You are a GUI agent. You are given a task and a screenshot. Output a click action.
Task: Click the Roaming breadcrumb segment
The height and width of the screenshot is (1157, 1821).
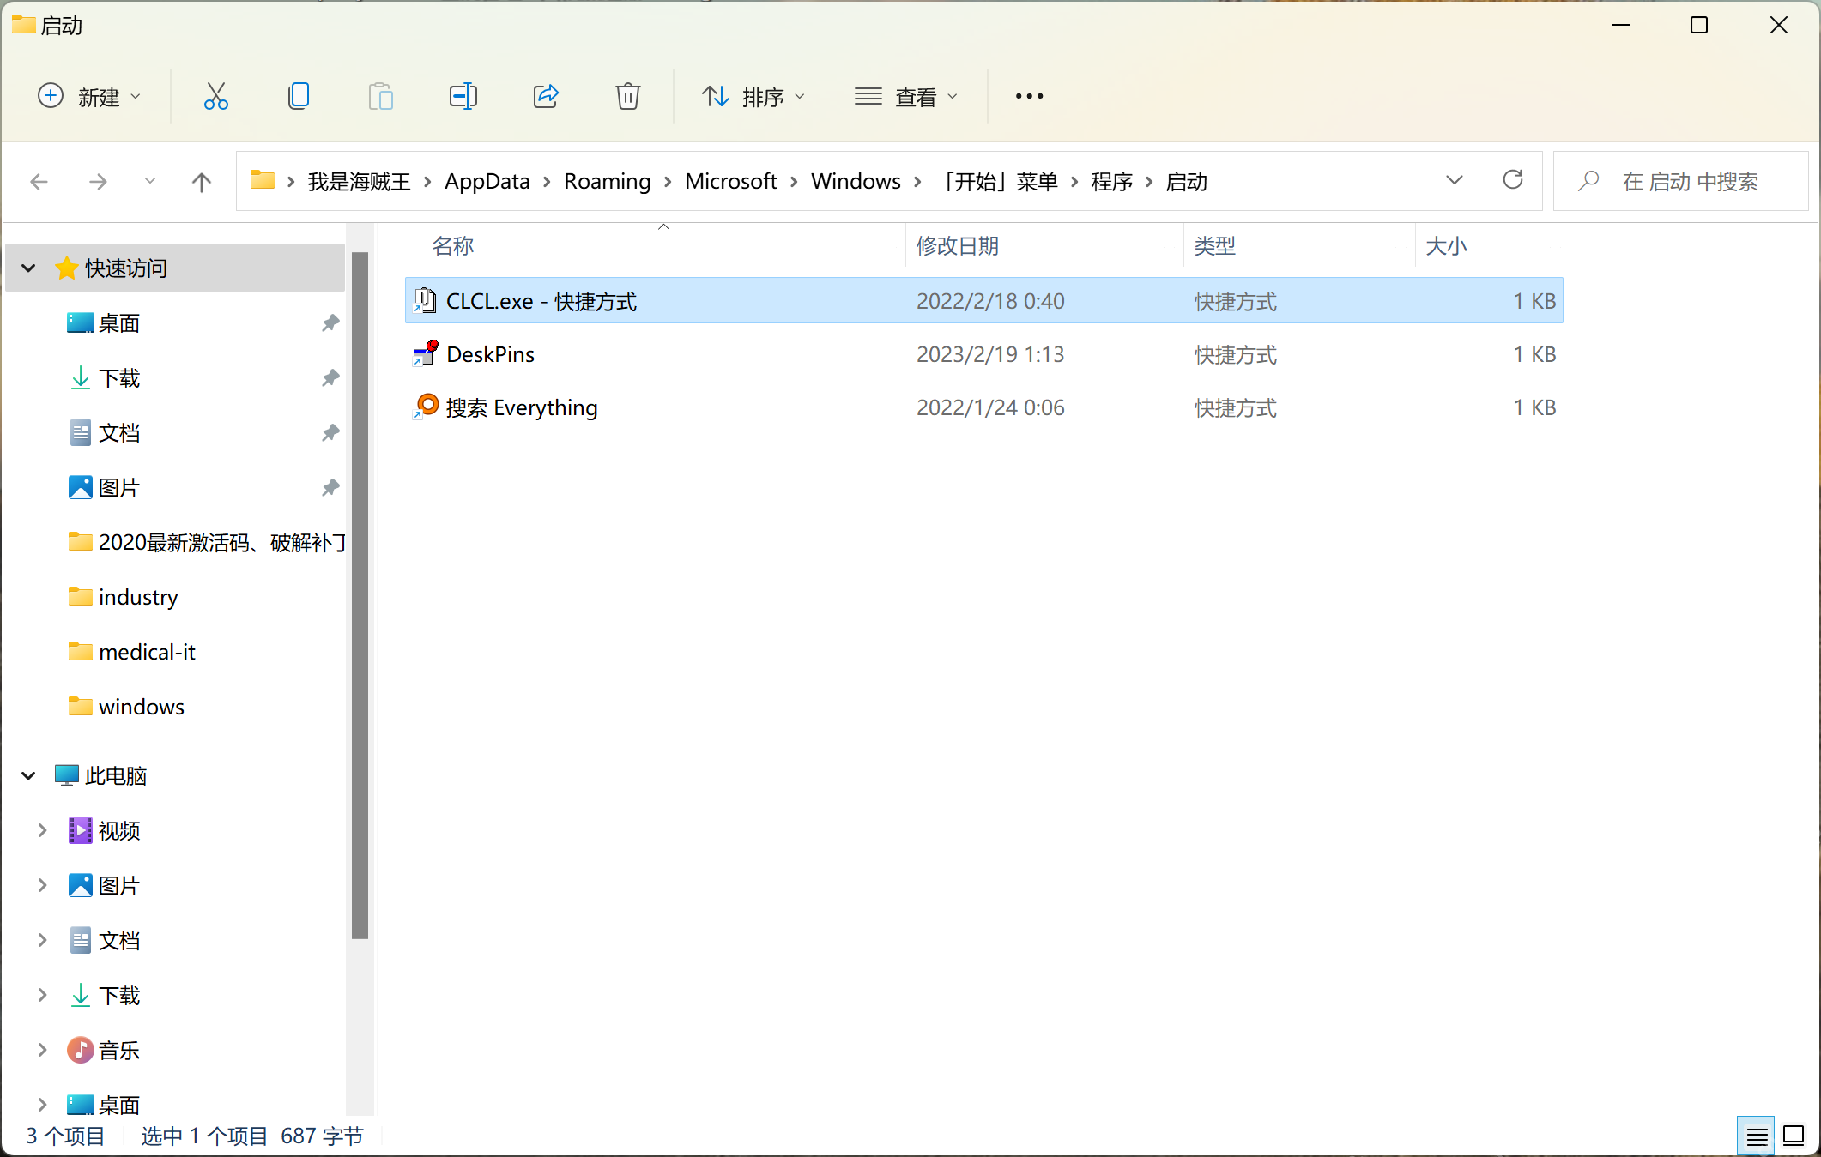(x=608, y=182)
